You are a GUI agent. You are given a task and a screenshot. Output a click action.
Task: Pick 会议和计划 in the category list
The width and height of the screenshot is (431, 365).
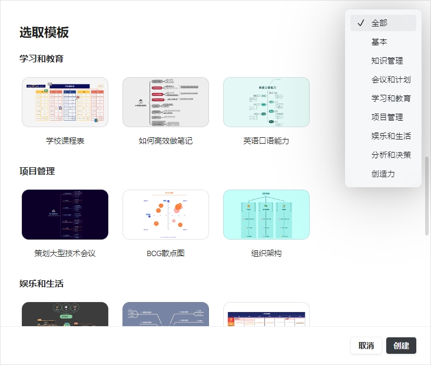(383, 79)
